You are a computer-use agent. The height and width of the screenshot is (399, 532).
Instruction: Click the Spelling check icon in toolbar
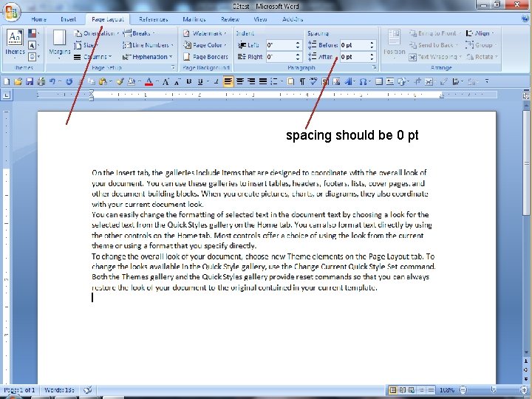(313, 81)
